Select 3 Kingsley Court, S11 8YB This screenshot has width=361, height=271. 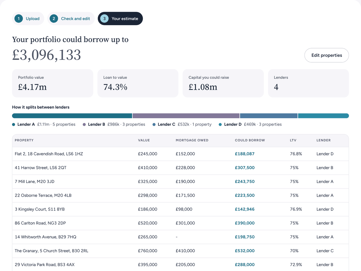coord(180,209)
